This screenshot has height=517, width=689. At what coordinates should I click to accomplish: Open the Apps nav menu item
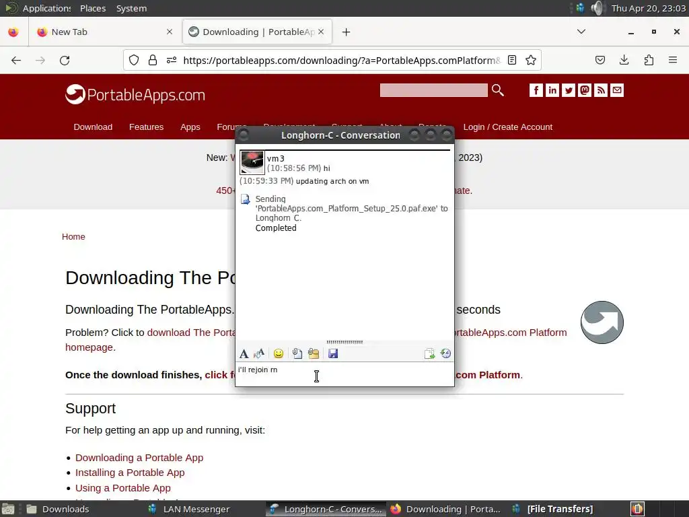click(x=190, y=127)
